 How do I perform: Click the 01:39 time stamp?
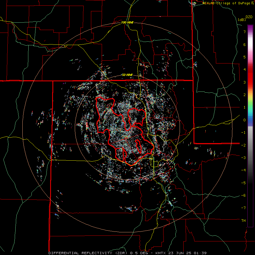(201, 253)
